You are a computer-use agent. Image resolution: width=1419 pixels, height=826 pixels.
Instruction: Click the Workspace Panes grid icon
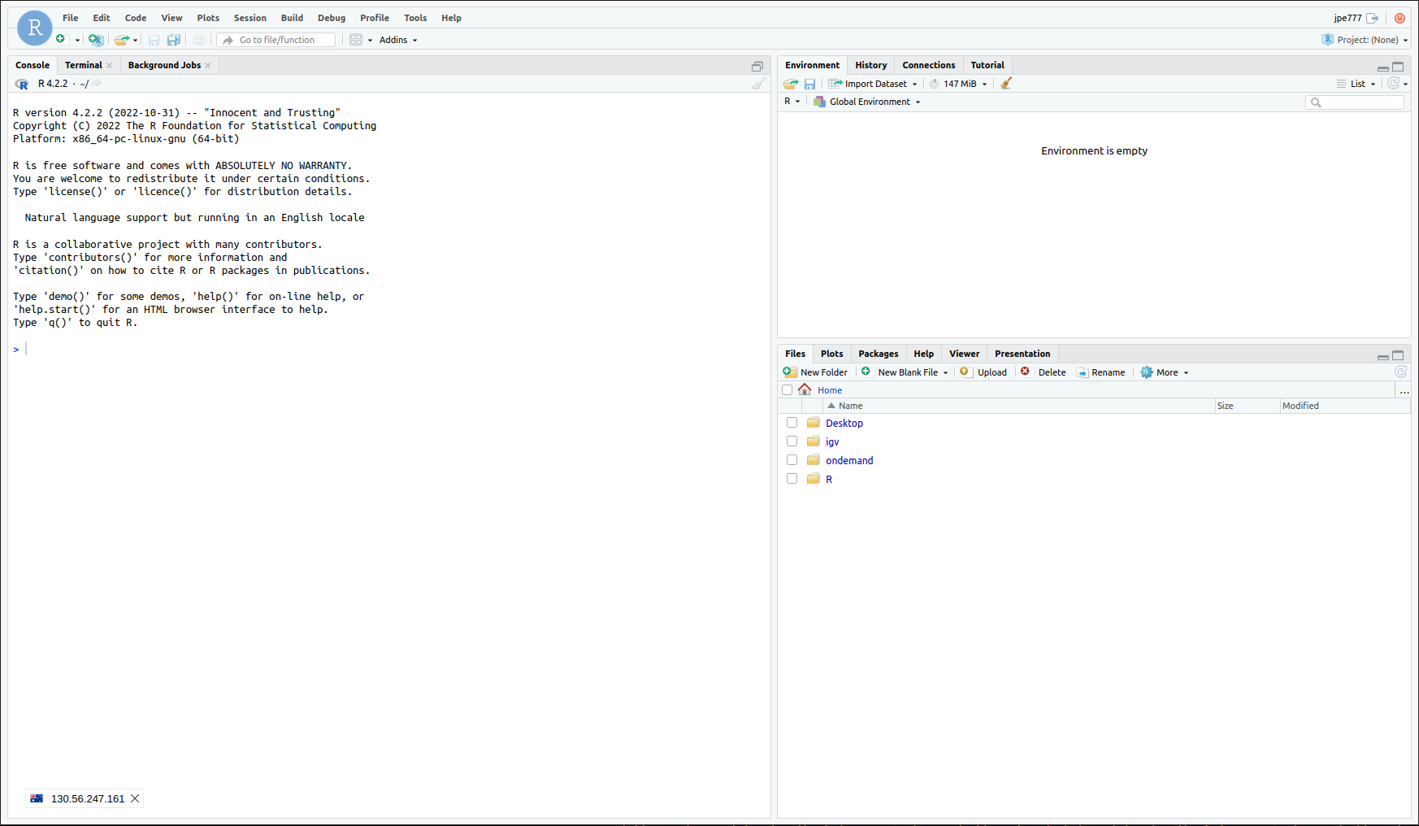pyautogui.click(x=356, y=40)
